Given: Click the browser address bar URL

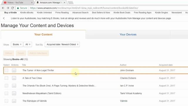Looking at the screenshot, I should point(84,8).
